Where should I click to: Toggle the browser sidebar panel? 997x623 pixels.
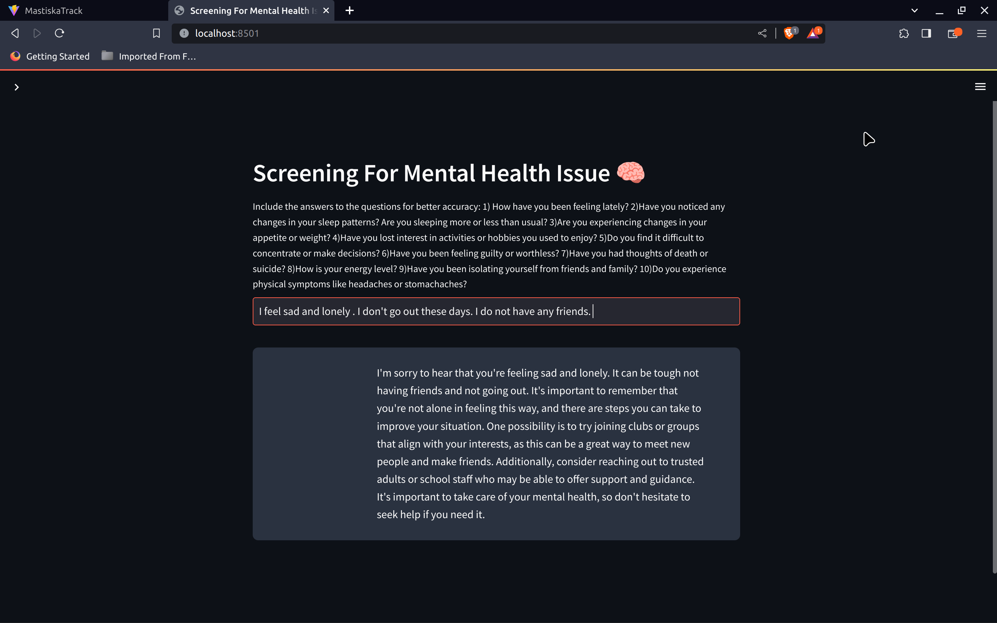click(926, 33)
